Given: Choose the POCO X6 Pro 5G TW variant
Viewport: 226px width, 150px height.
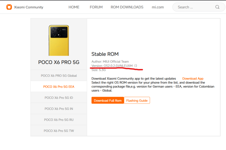Looking at the screenshot, I should pos(59,131).
